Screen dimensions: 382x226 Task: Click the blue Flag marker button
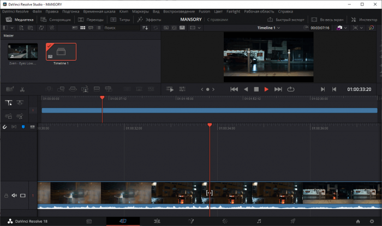coord(23,127)
